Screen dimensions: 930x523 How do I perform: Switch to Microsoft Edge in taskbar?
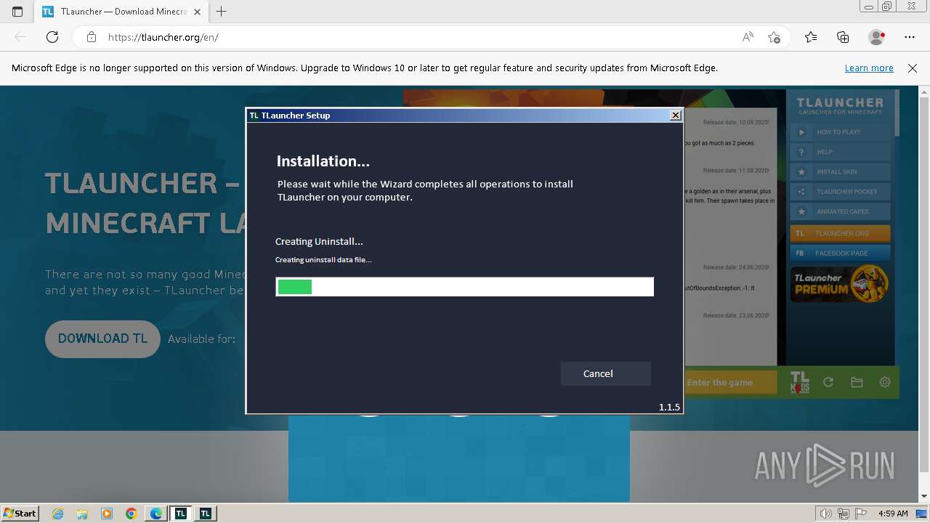tap(156, 514)
